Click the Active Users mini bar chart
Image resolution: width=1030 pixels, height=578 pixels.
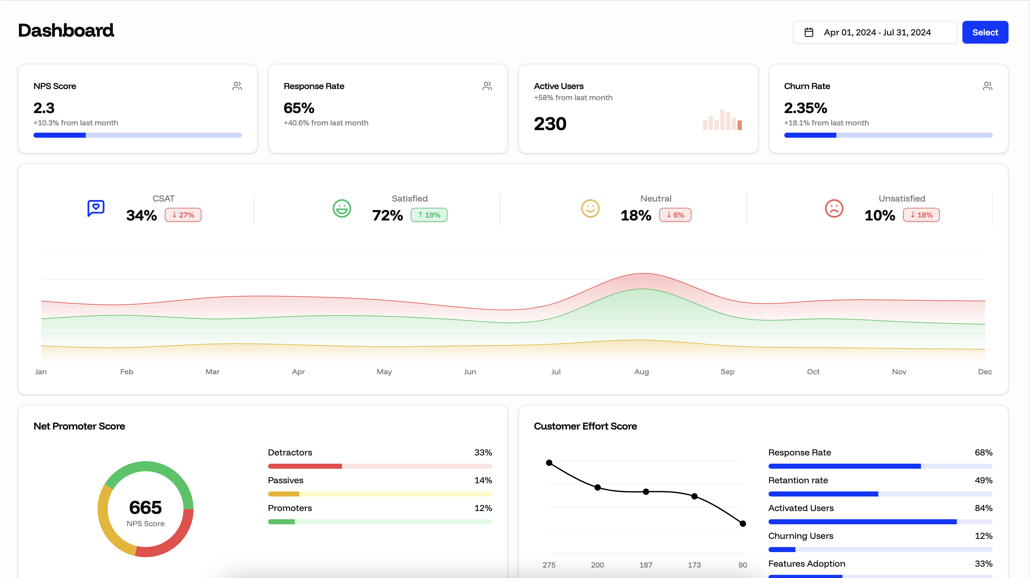point(722,120)
